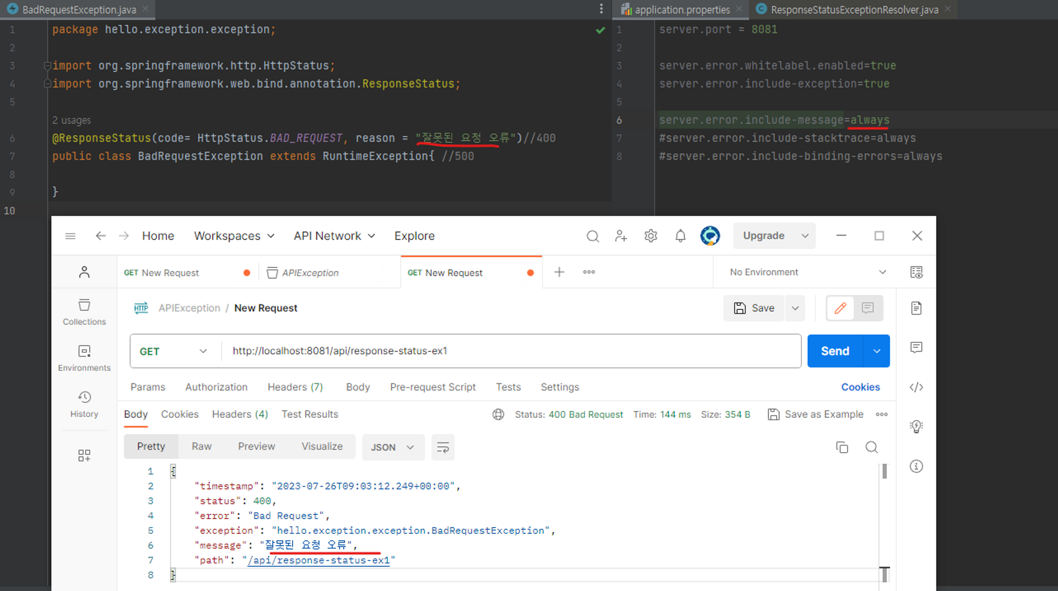Open notifications bell icon
This screenshot has width=1058, height=591.
click(680, 236)
